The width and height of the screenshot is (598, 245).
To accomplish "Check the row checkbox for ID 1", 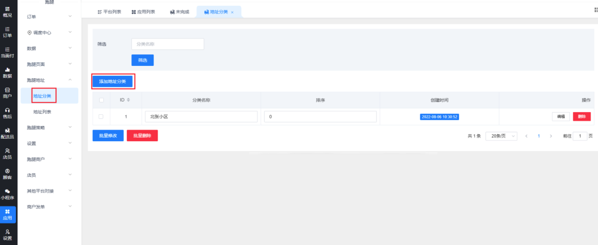I will tap(101, 117).
